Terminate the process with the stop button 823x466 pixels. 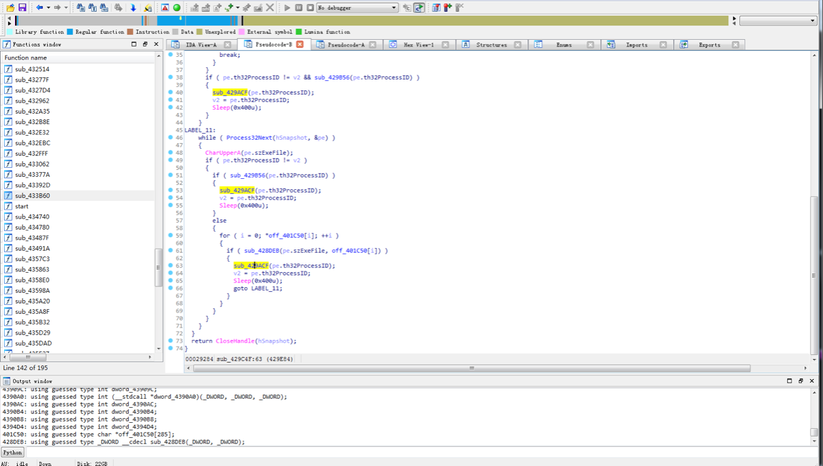point(310,7)
